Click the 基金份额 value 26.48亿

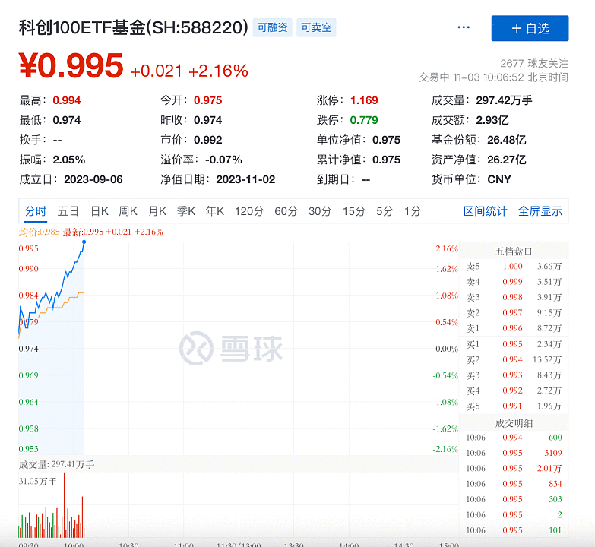coord(507,140)
